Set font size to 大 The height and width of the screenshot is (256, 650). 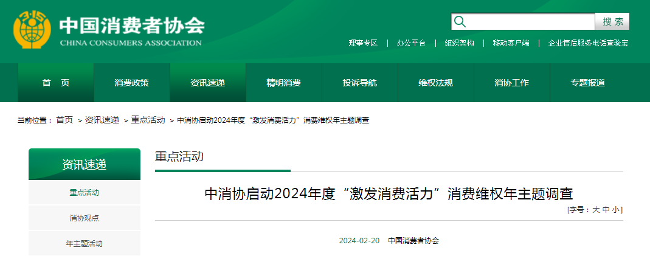click(x=596, y=210)
